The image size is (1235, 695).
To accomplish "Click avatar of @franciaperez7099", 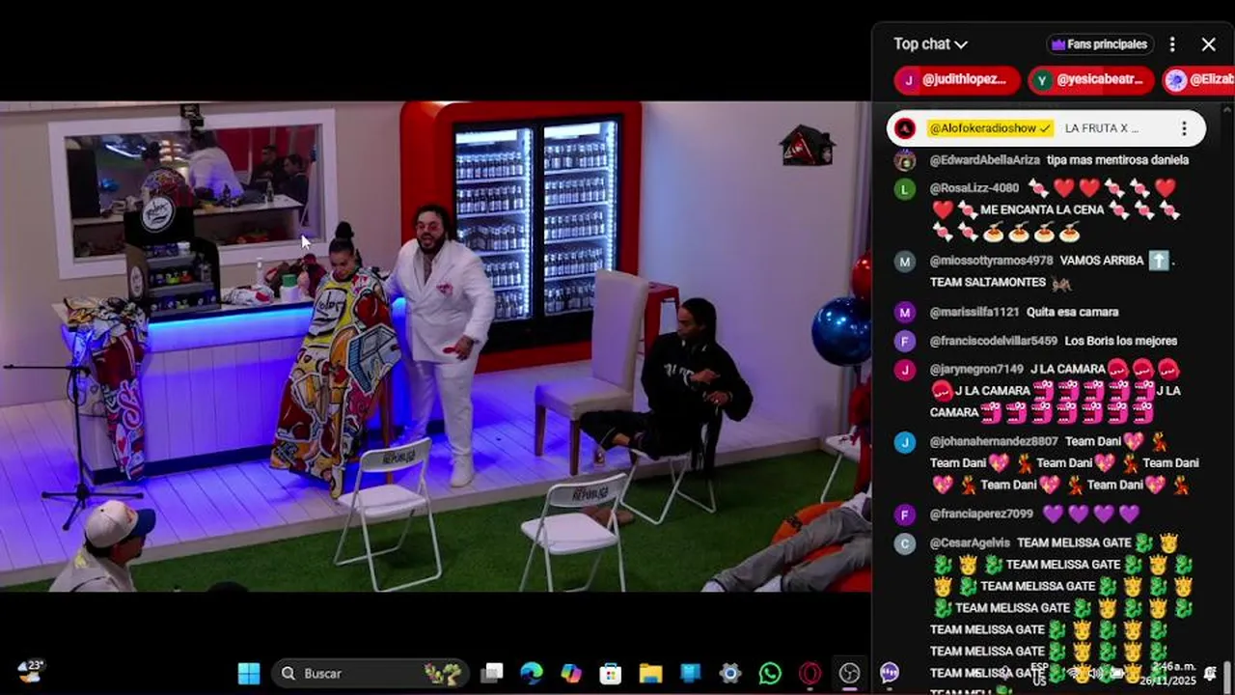I will tap(904, 514).
